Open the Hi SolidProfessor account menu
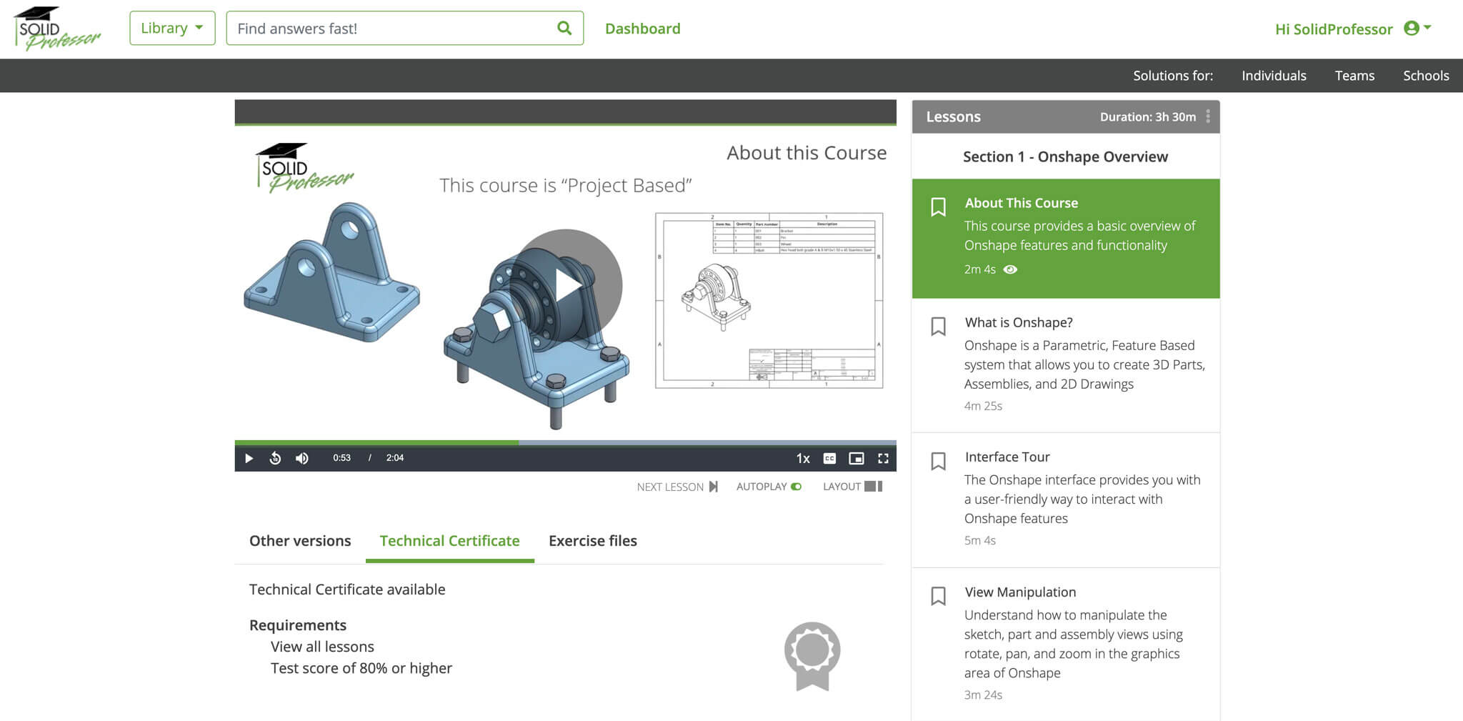The height and width of the screenshot is (721, 1463). click(x=1353, y=29)
